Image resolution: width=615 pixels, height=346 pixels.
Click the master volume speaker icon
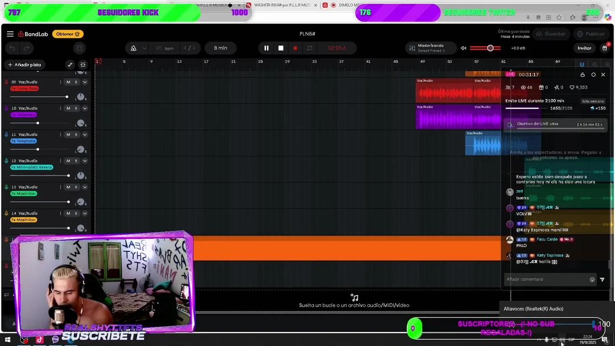[463, 48]
